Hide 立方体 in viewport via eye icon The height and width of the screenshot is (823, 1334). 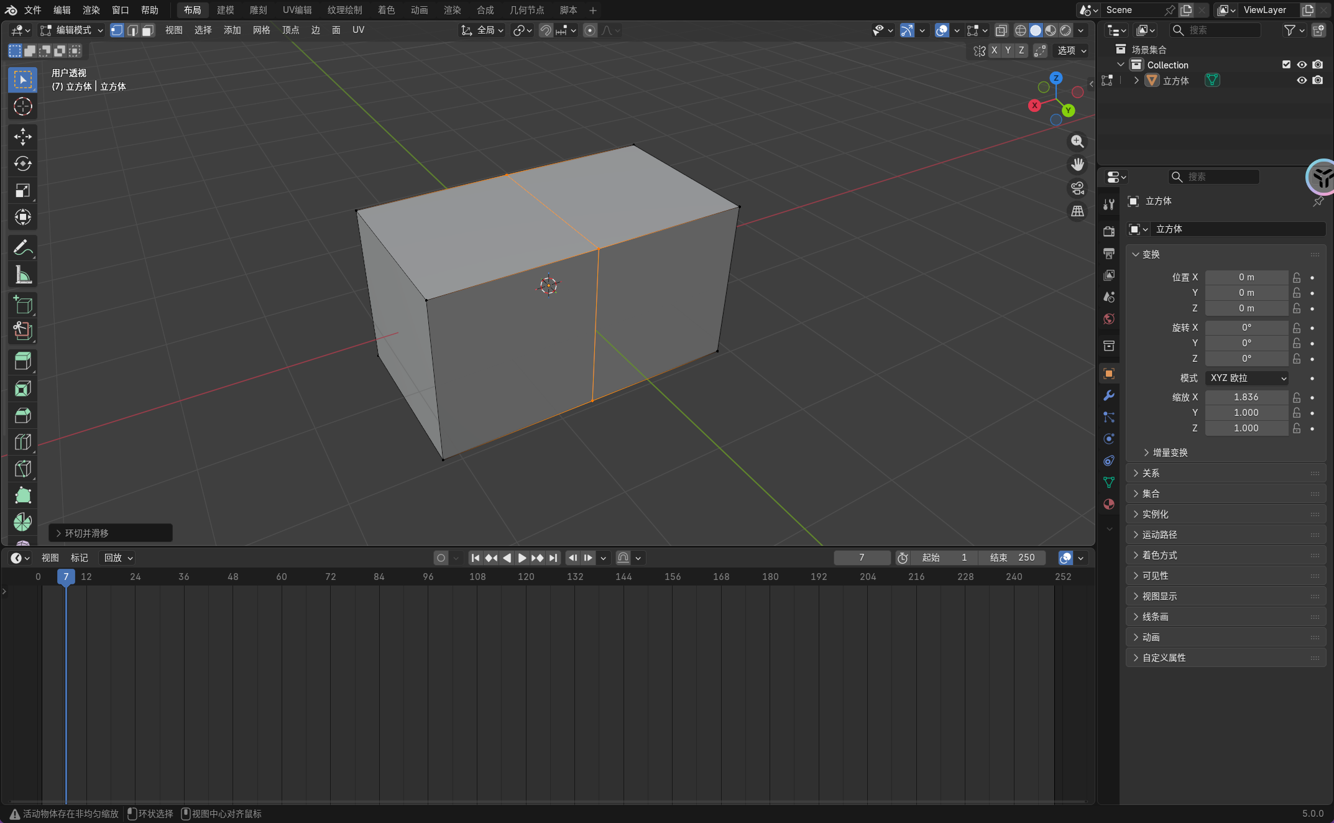tap(1302, 80)
